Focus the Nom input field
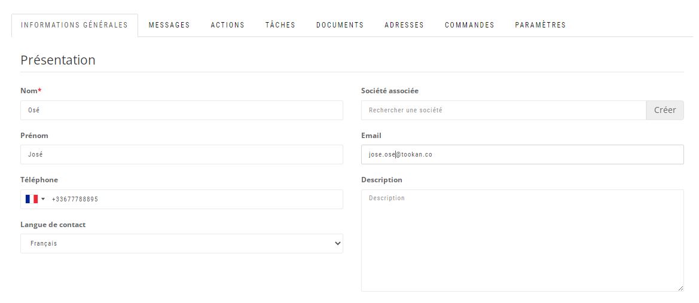 (181, 110)
